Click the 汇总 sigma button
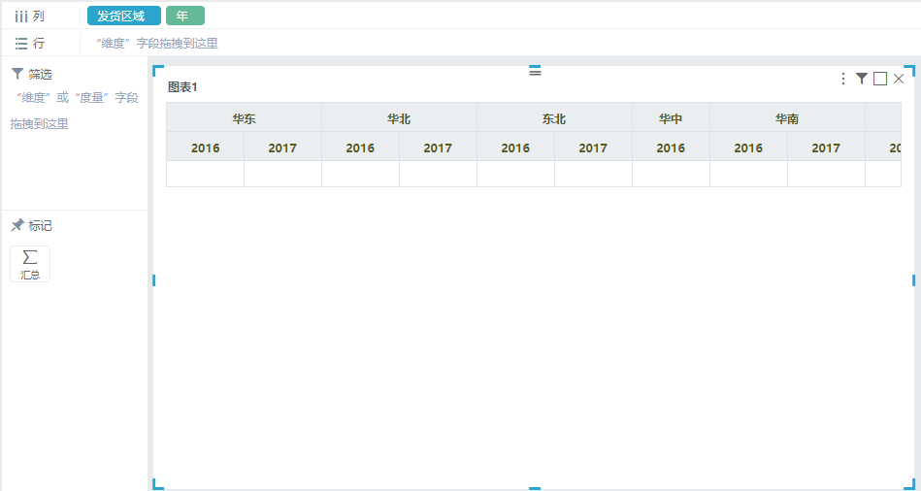The height and width of the screenshot is (491, 921). 30,264
